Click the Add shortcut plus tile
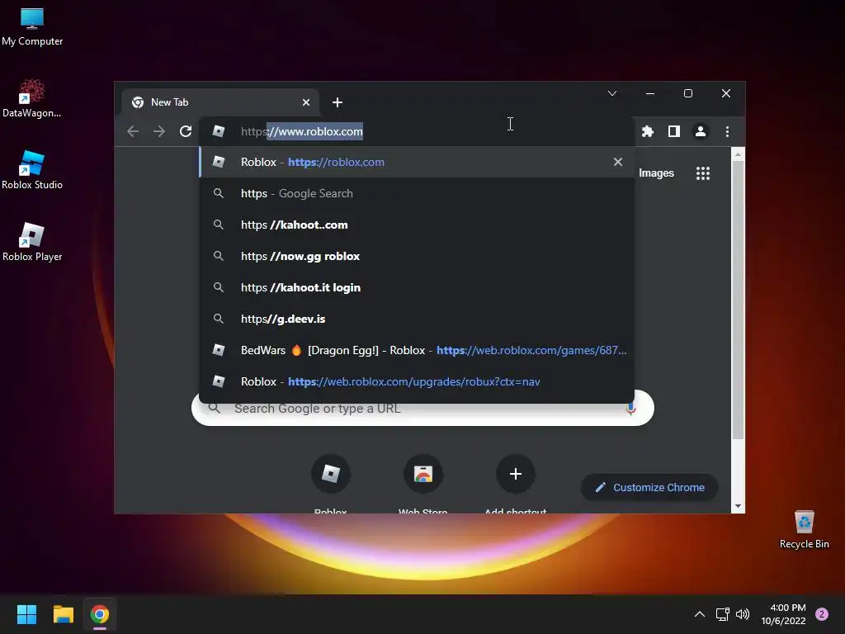 tap(515, 474)
